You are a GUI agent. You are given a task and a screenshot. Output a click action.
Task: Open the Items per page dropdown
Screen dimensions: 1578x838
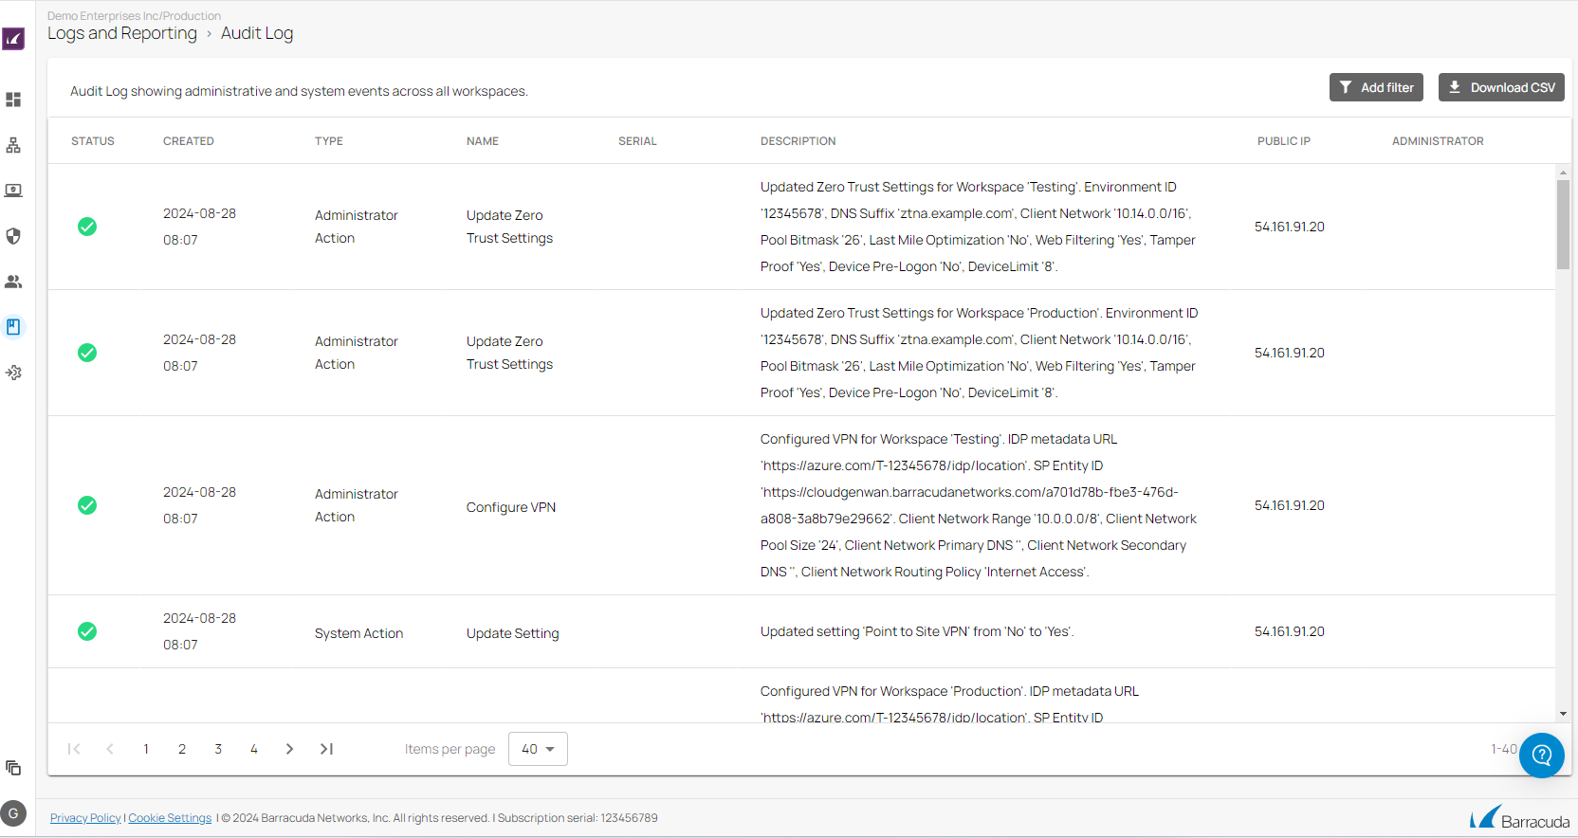click(538, 749)
